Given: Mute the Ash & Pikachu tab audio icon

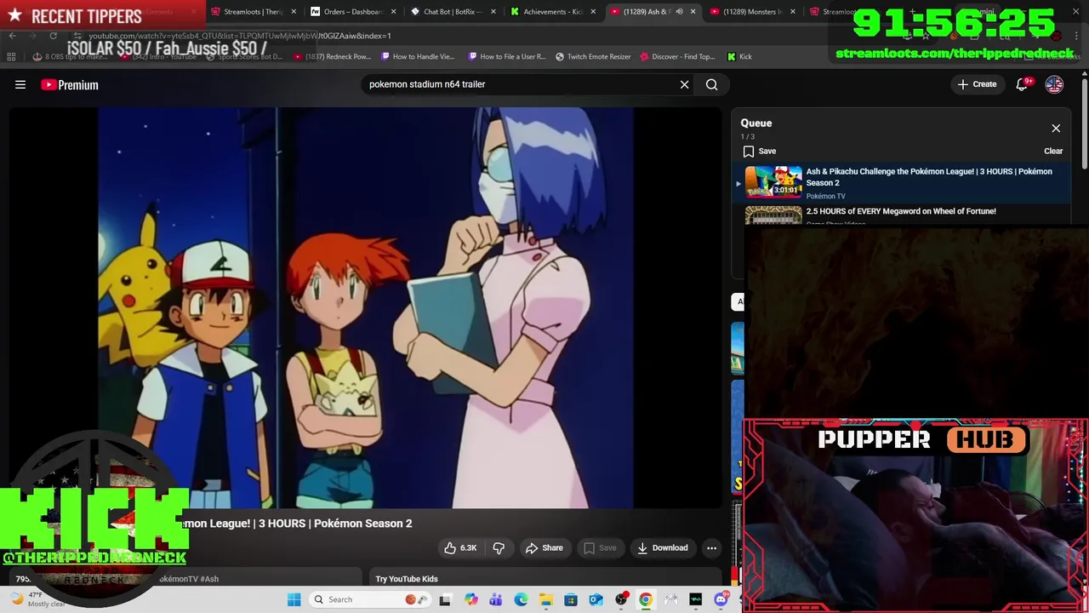Looking at the screenshot, I should (679, 12).
